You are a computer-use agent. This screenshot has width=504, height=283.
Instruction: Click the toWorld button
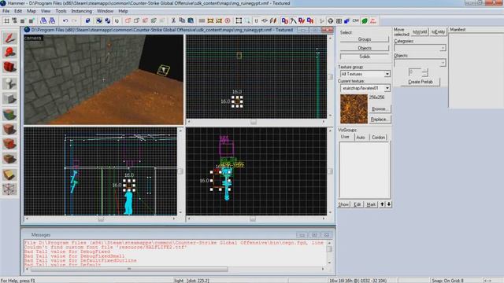[420, 31]
